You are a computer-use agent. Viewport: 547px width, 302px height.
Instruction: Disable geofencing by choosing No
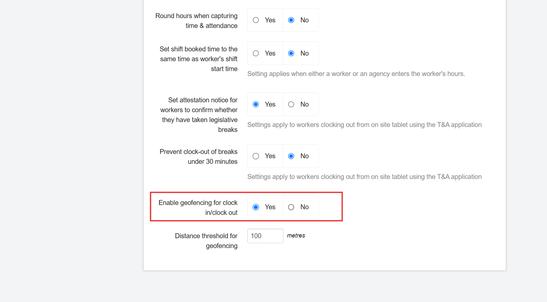pos(291,207)
